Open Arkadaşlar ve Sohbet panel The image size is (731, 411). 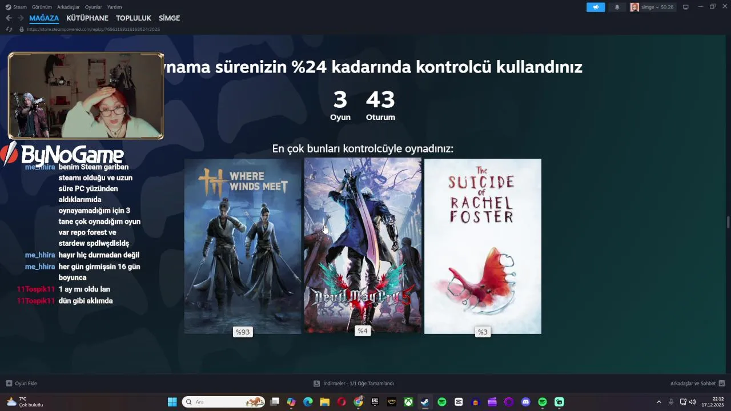coord(697,384)
